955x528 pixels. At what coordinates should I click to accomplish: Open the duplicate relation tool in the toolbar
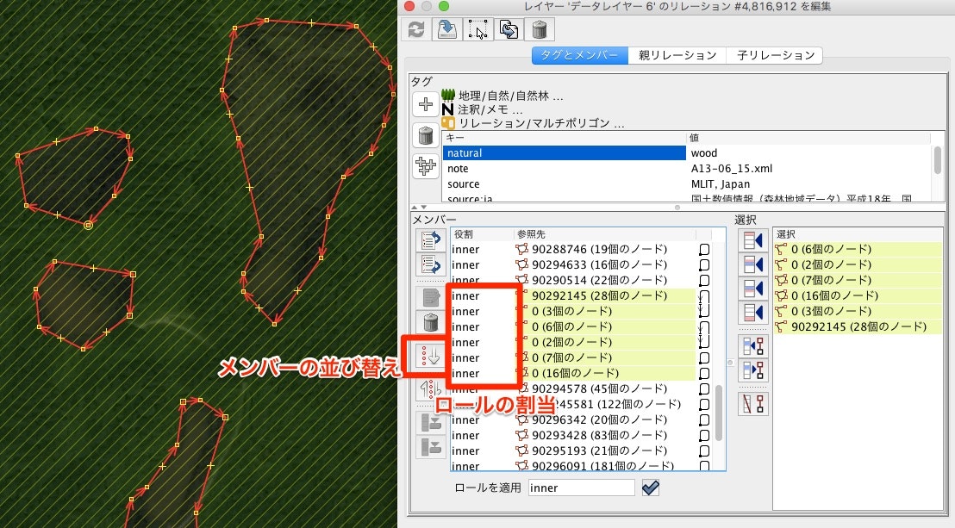(508, 28)
